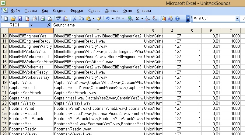Open the Сервис menu
The height and width of the screenshot is (135, 245).
(x=94, y=11)
